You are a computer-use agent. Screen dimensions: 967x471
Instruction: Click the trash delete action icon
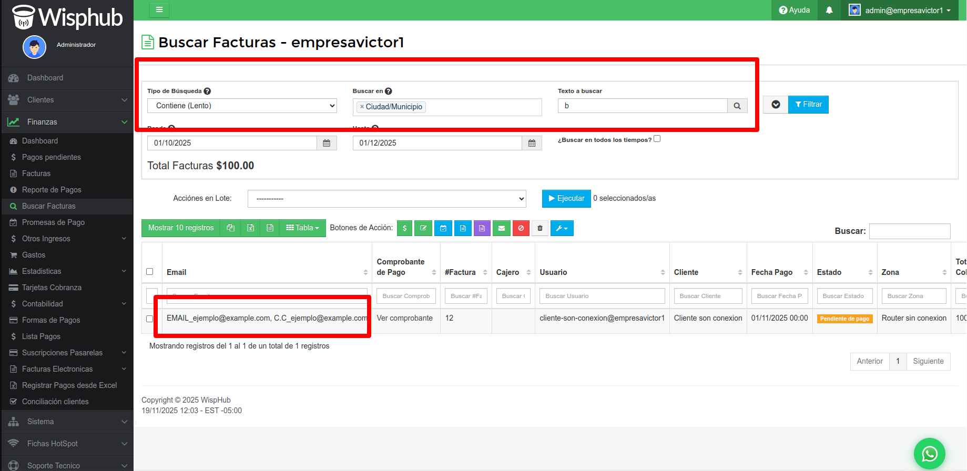pos(540,228)
